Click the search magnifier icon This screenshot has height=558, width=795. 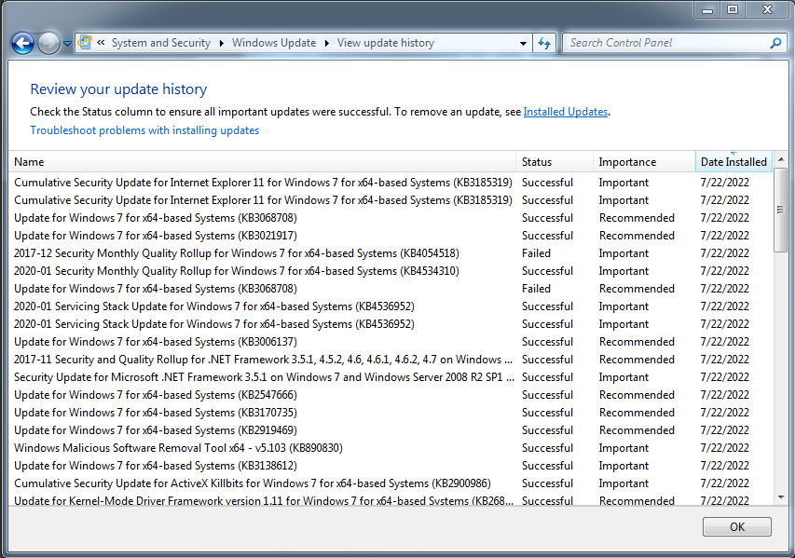[x=775, y=43]
